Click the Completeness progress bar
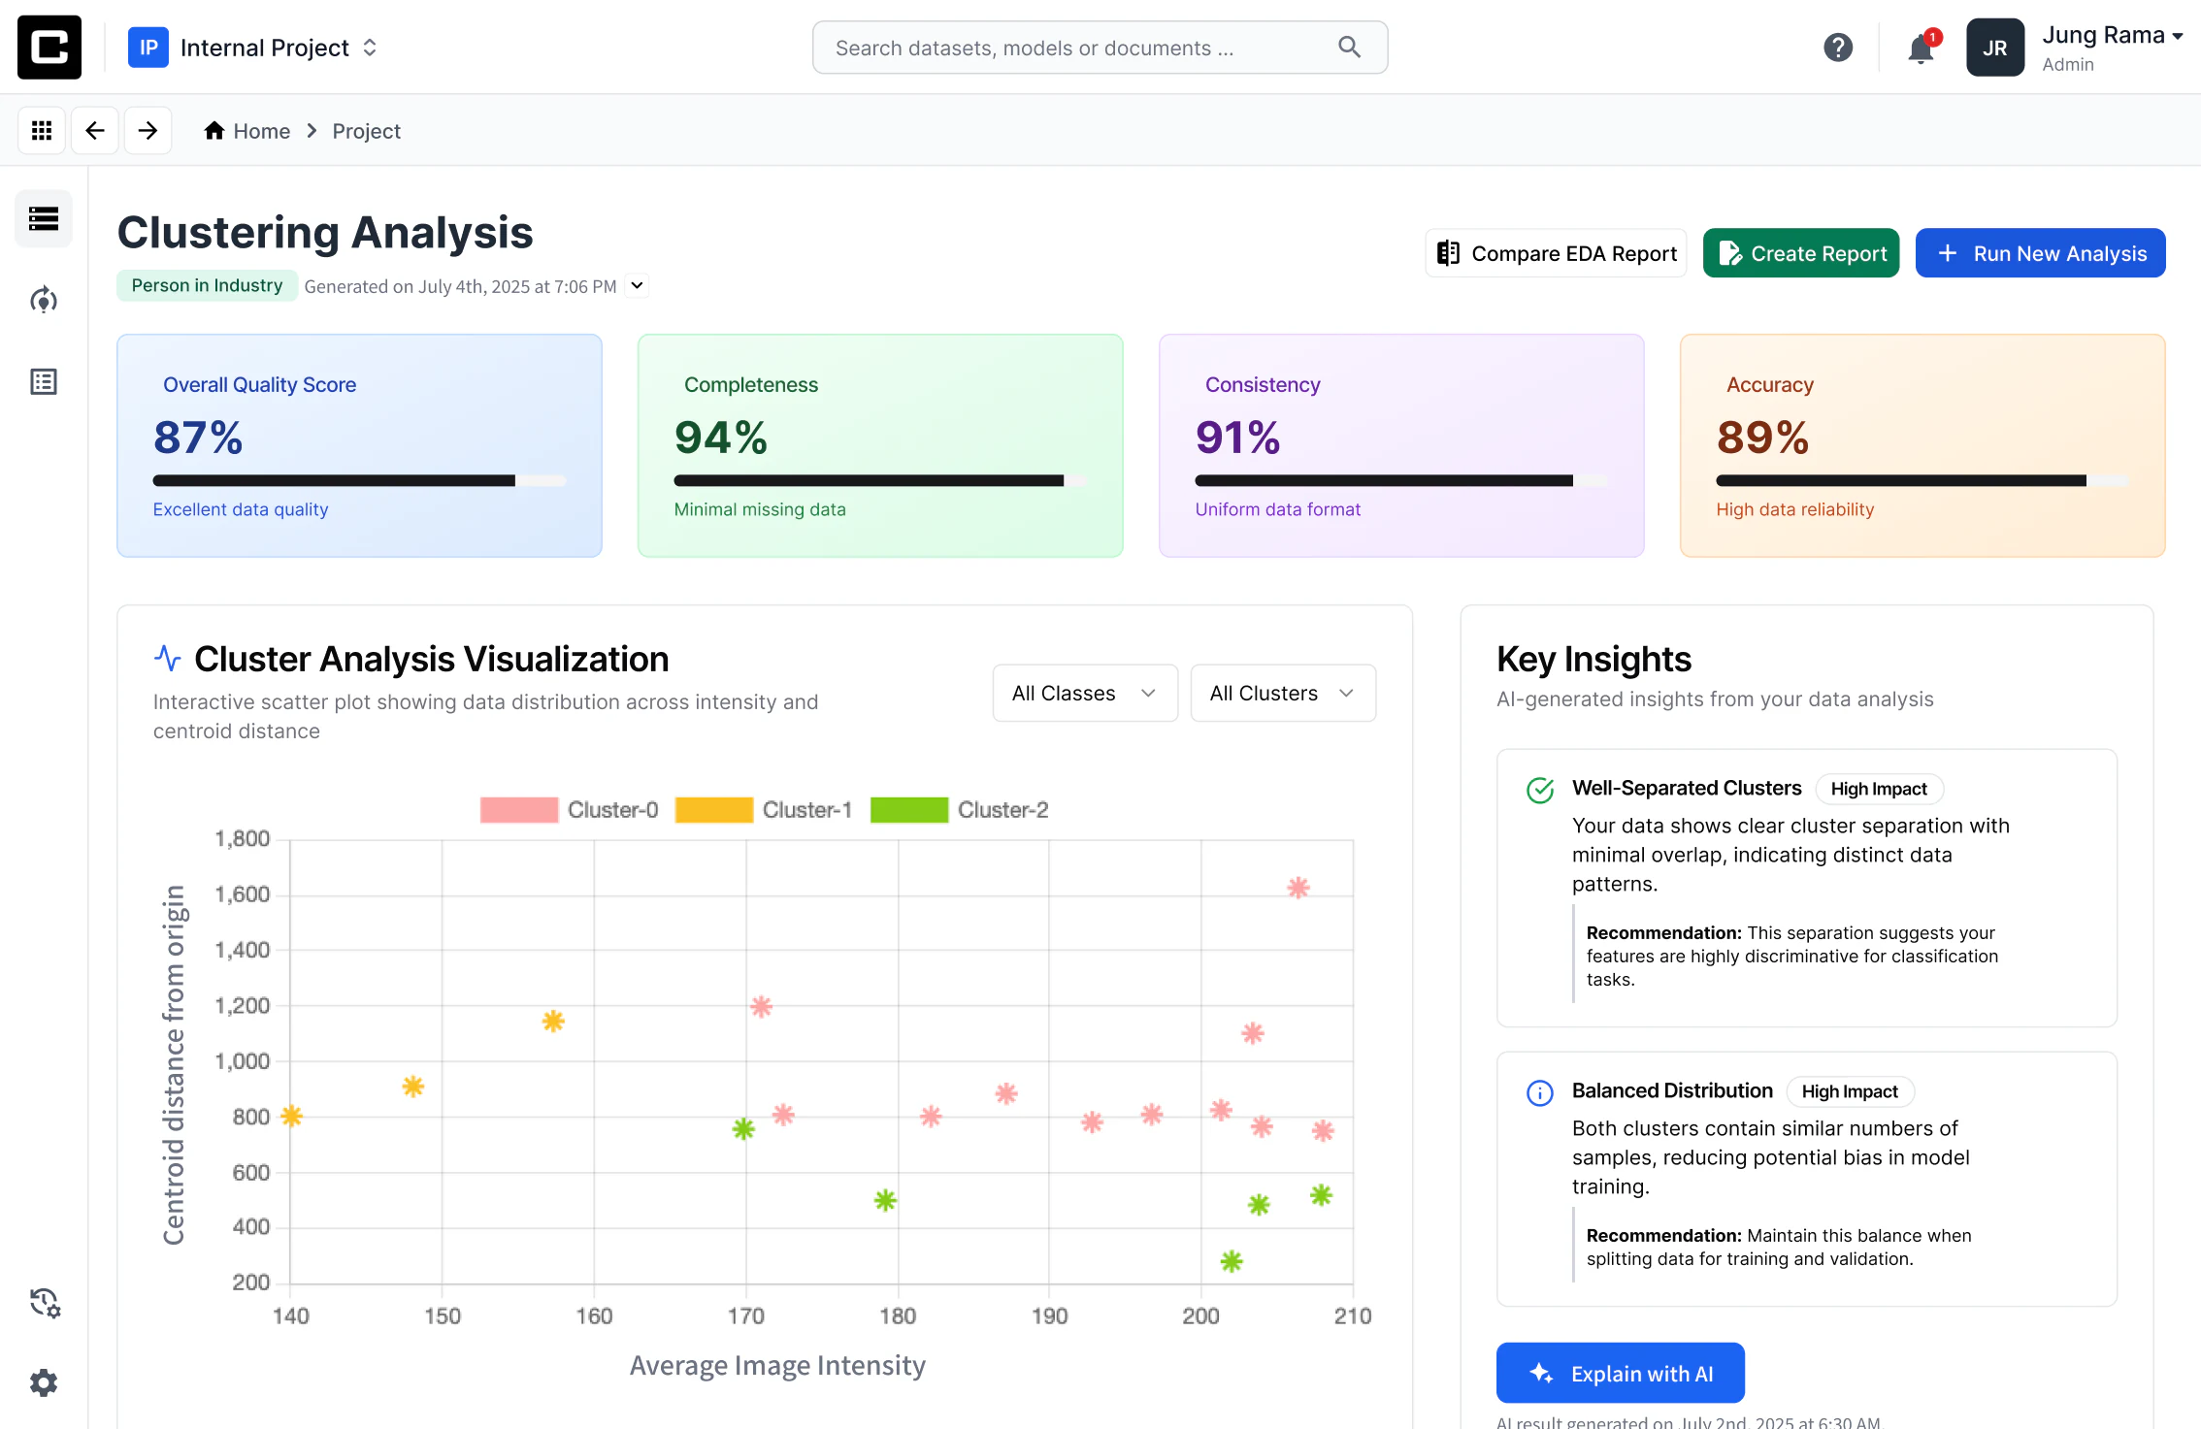Image resolution: width=2201 pixels, height=1429 pixels. [x=880, y=480]
